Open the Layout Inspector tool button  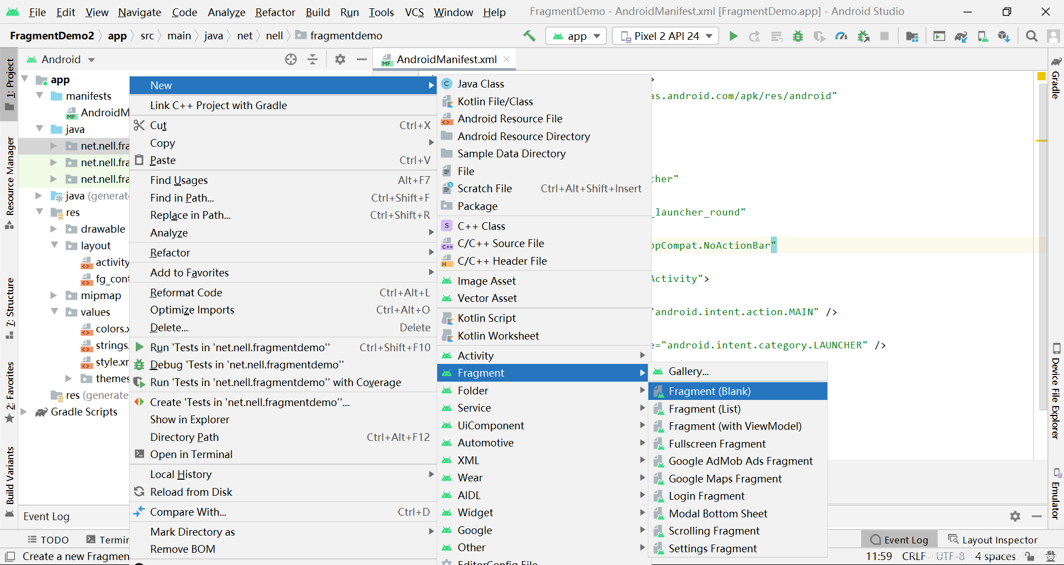coord(993,540)
